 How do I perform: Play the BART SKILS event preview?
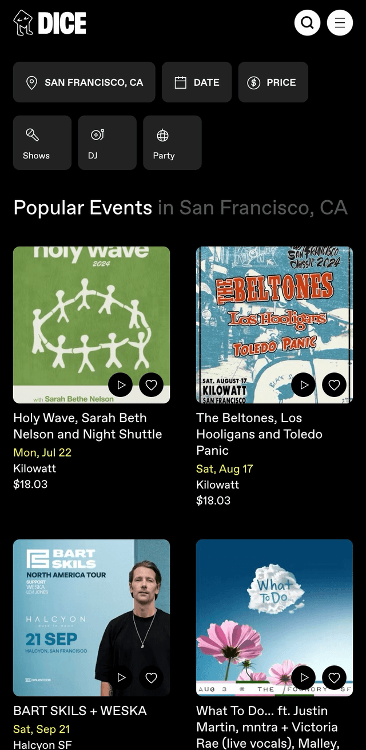coord(121,678)
